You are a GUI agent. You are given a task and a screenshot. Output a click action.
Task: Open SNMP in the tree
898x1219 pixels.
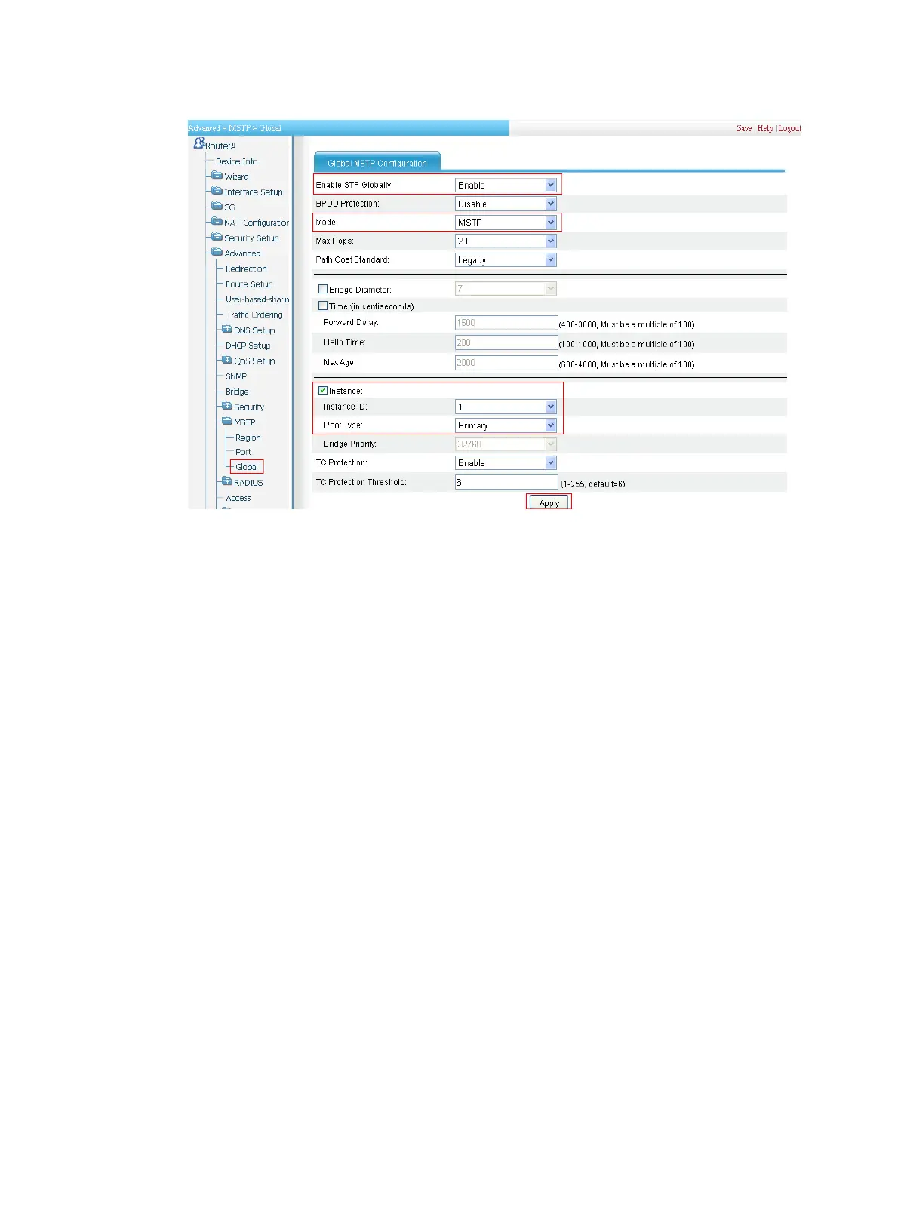point(236,376)
